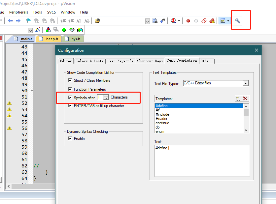Toggle Struct / Class Members checkbox
Image resolution: width=276 pixels, height=204 pixels.
[70, 80]
